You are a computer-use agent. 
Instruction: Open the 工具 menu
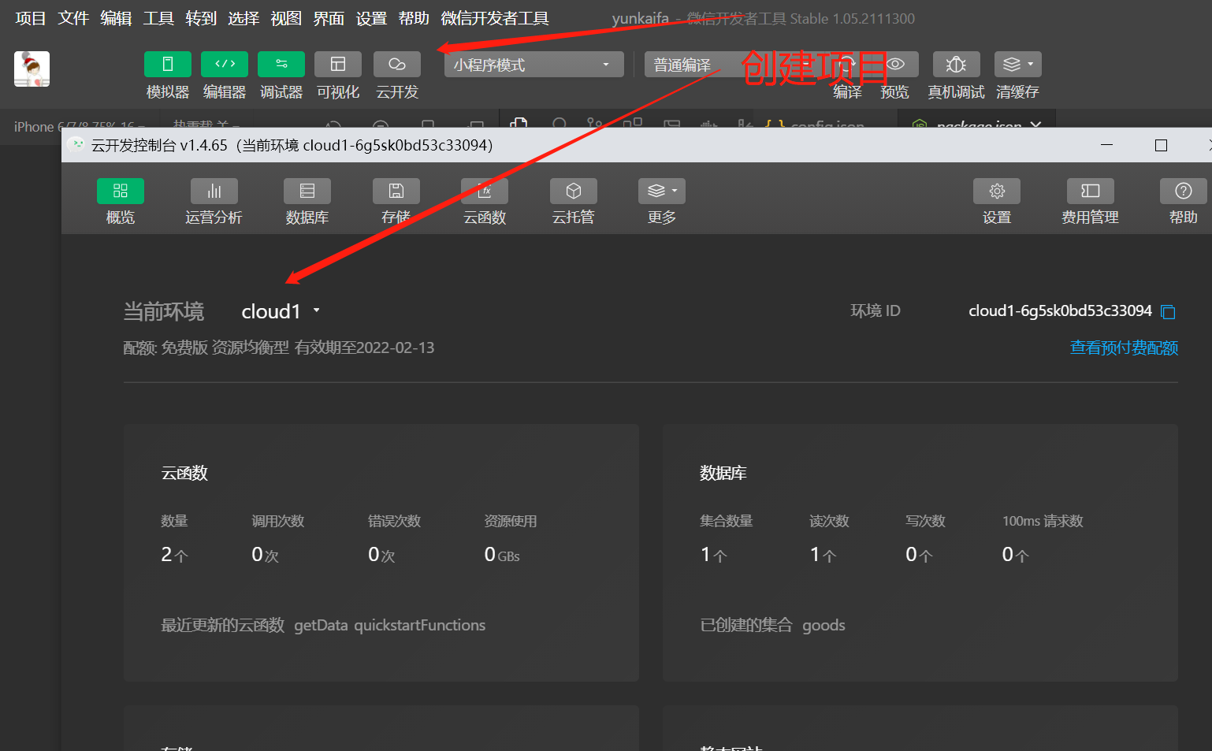pos(158,18)
